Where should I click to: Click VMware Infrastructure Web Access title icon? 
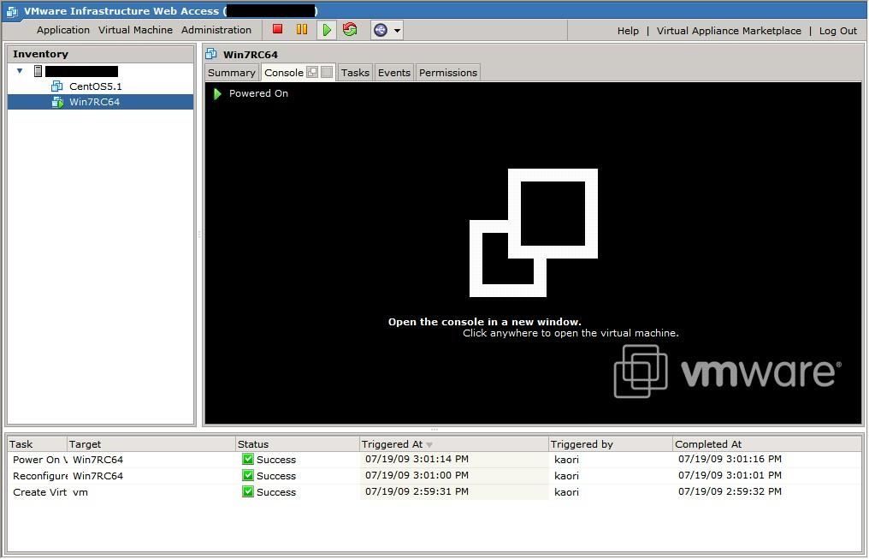[x=12, y=11]
